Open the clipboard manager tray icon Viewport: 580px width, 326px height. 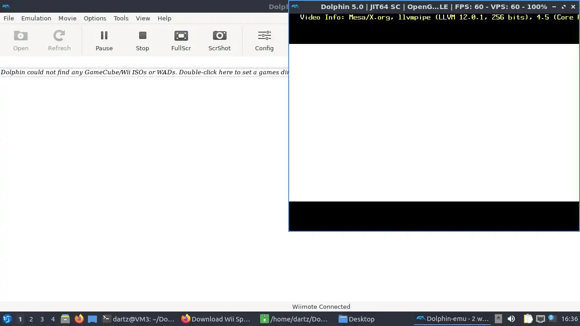tap(528, 319)
